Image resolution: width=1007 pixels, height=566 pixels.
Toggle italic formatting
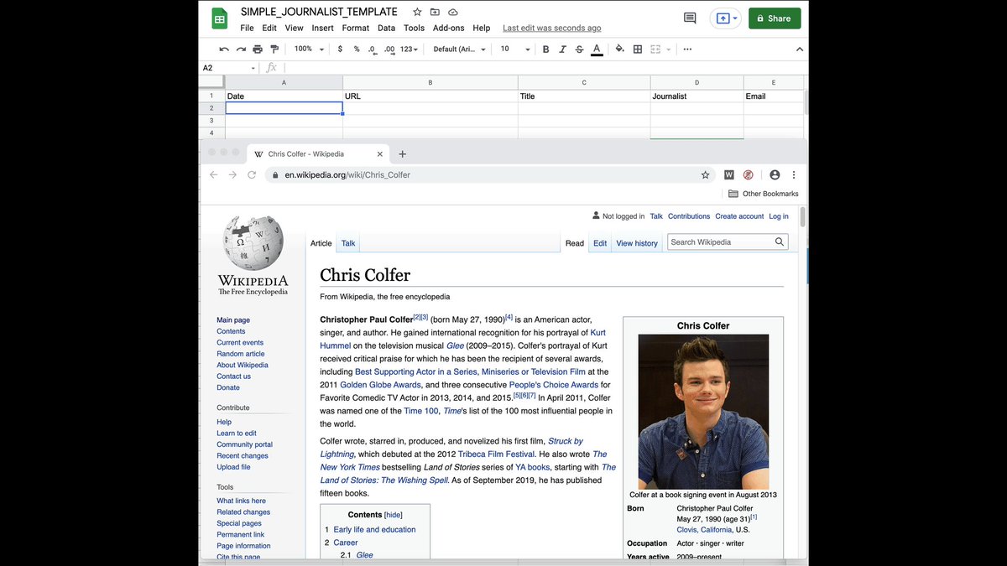tap(562, 49)
